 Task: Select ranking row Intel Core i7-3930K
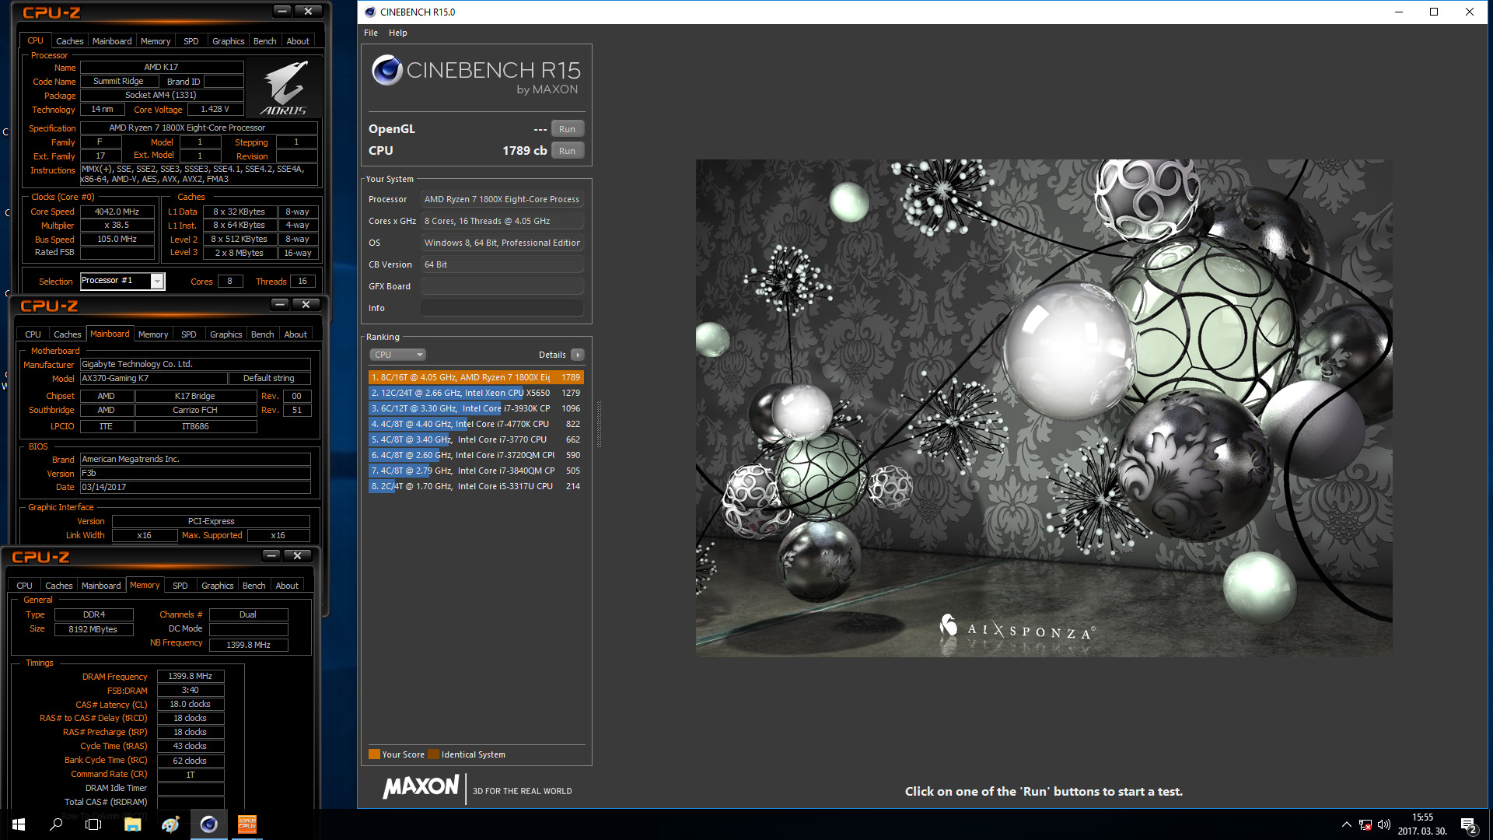[x=476, y=408]
